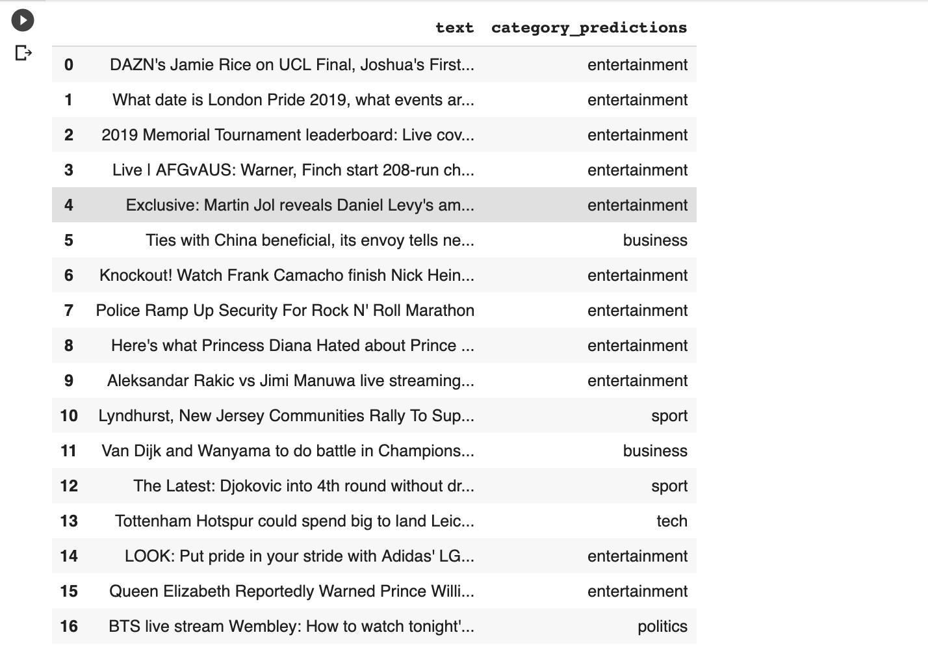The width and height of the screenshot is (928, 650).
Task: Click the 'category_predictions' column header
Action: [589, 28]
